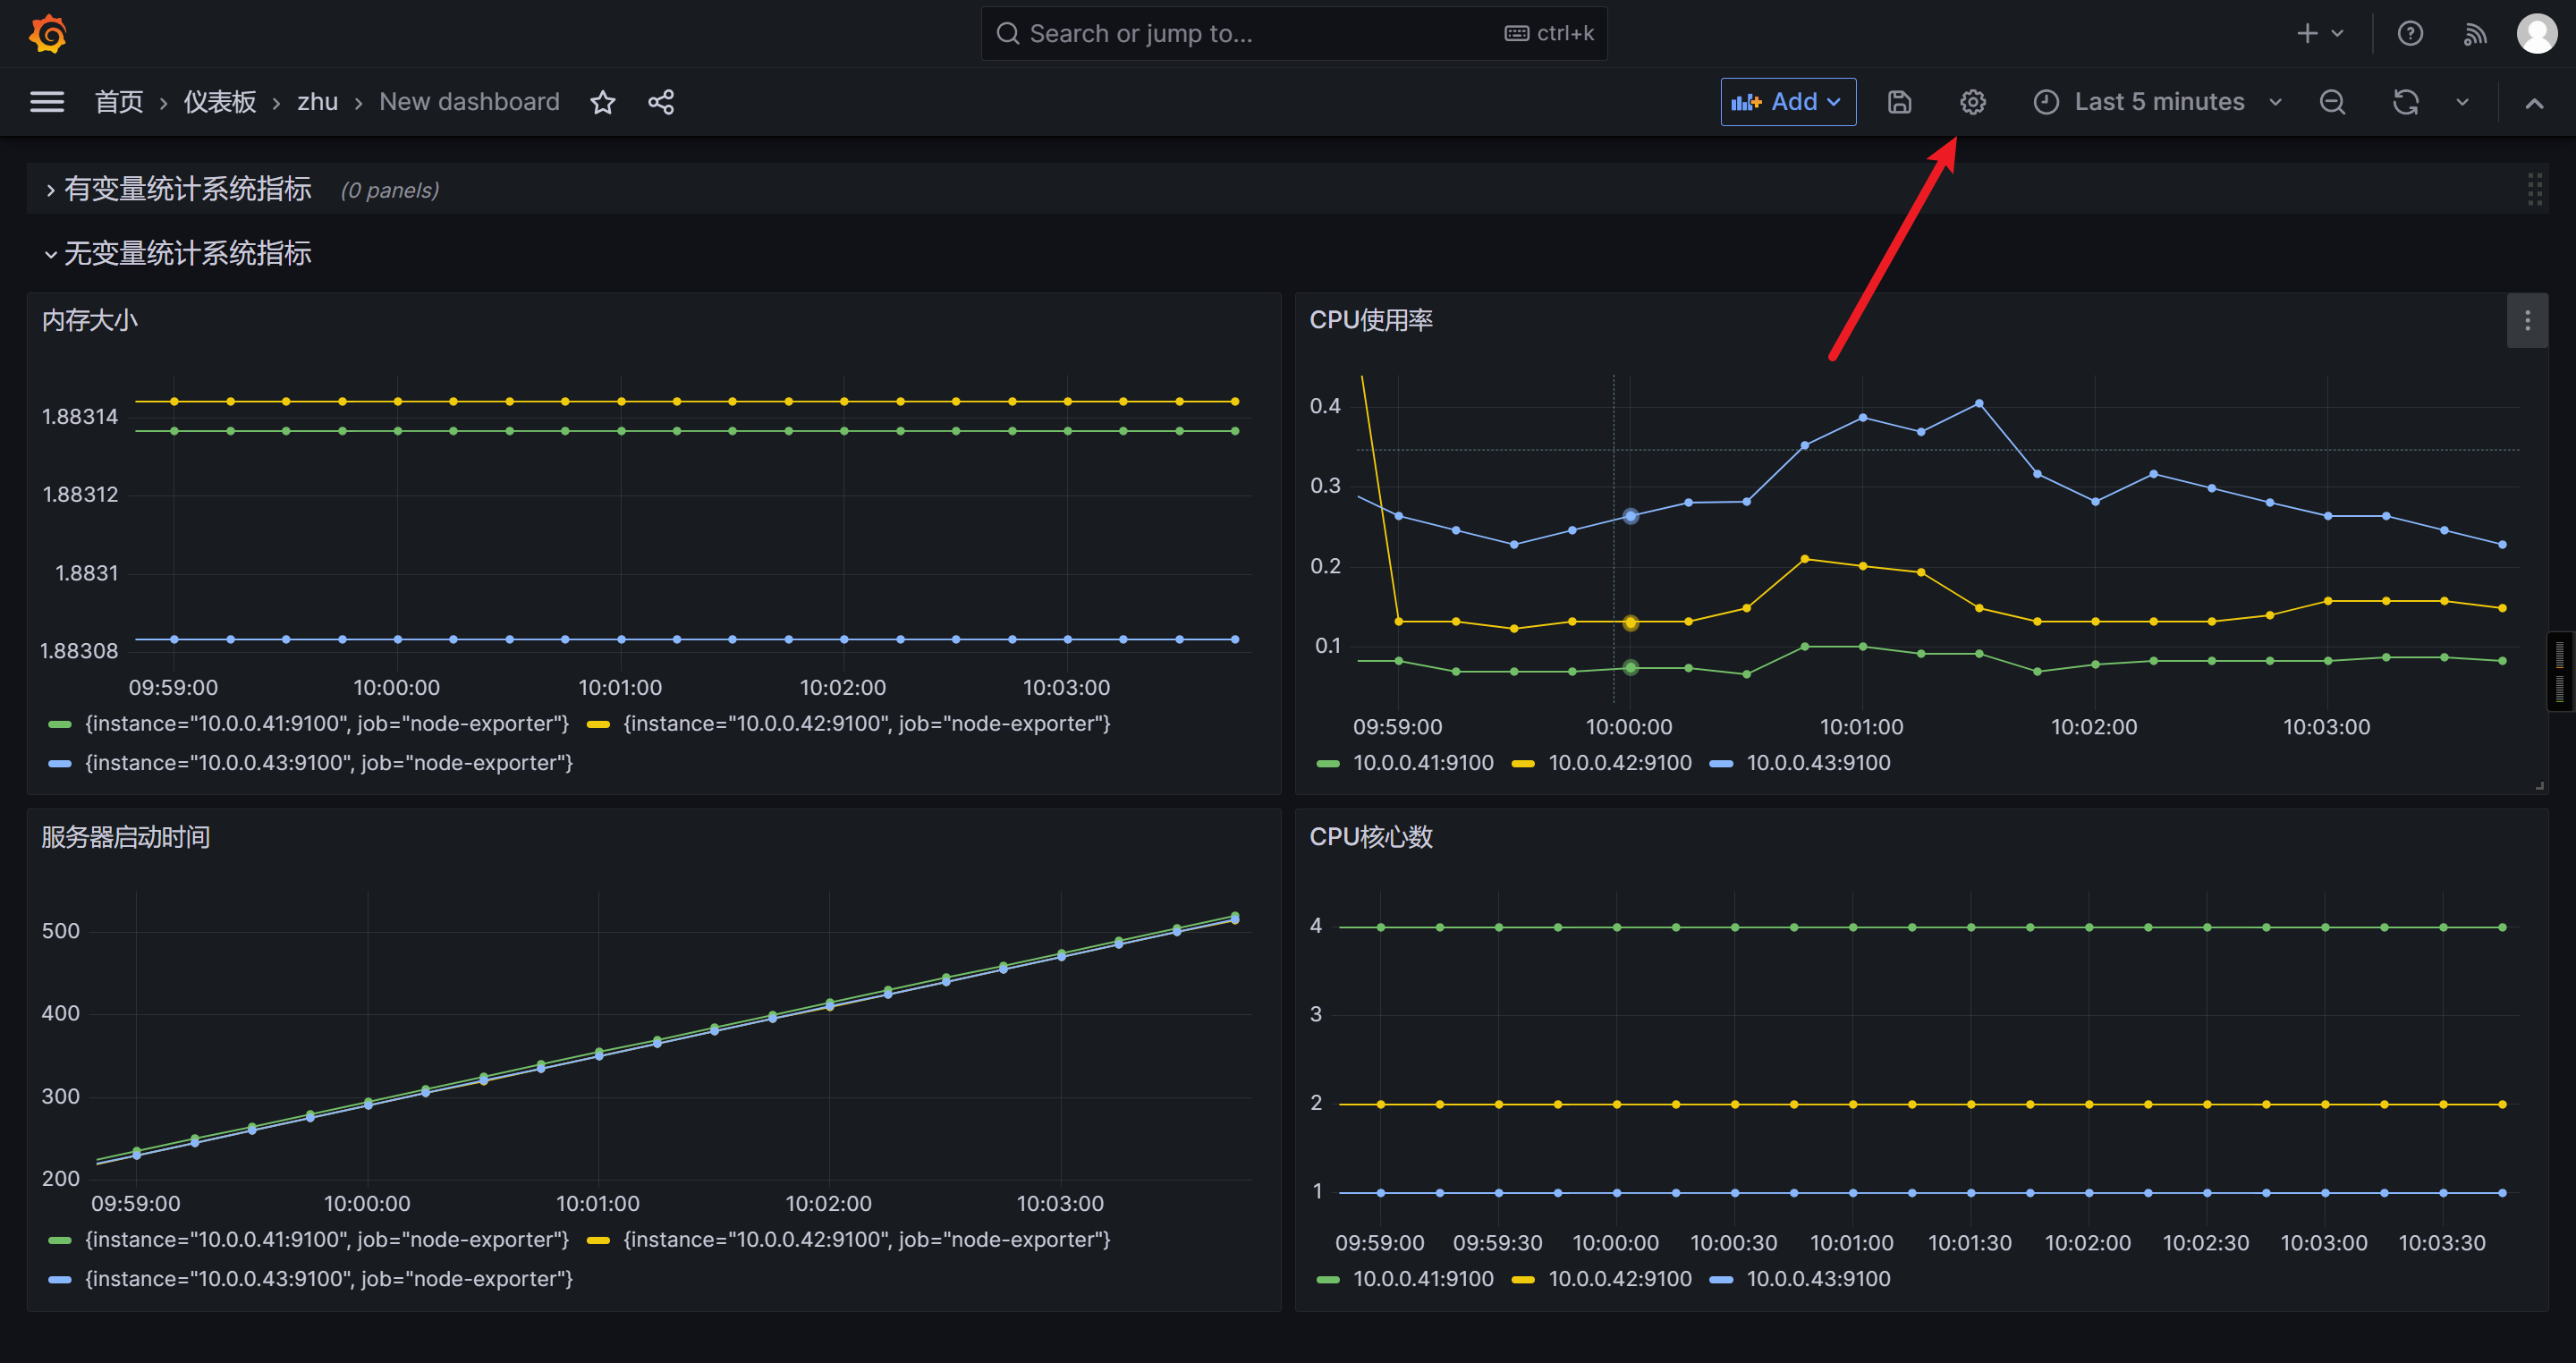Zoom out the time range

pyautogui.click(x=2332, y=102)
